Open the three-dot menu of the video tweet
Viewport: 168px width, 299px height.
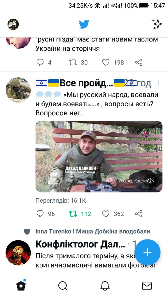(x=158, y=82)
